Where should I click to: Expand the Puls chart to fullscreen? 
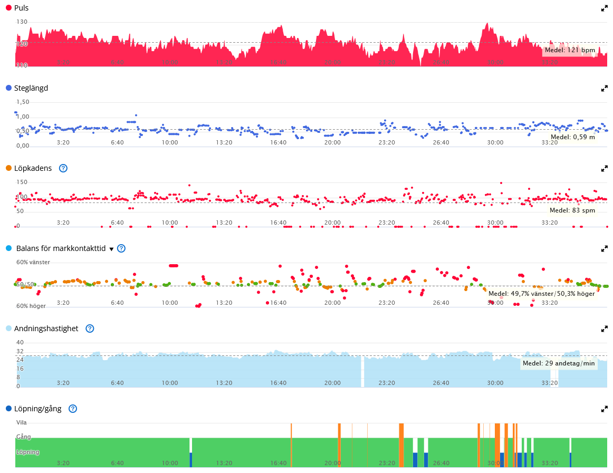click(x=604, y=8)
